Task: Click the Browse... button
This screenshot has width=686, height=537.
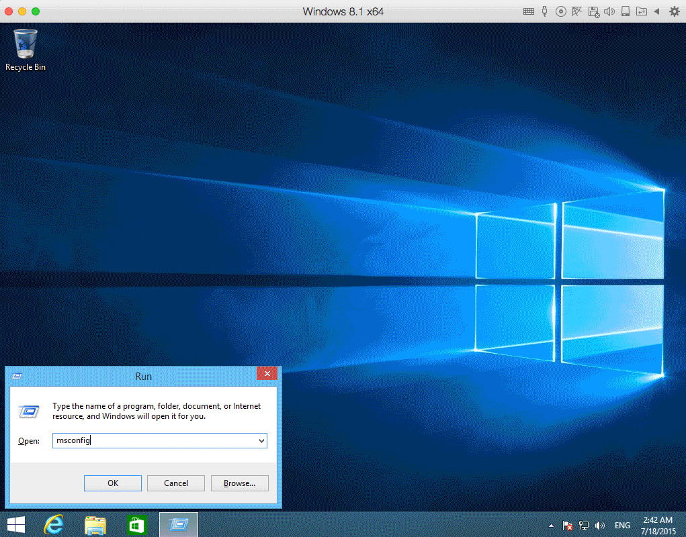Action: tap(239, 483)
